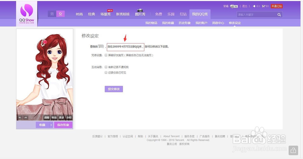This screenshot has height=159, width=303.
Task: Go to 场景秀 section
Action: [105, 14]
